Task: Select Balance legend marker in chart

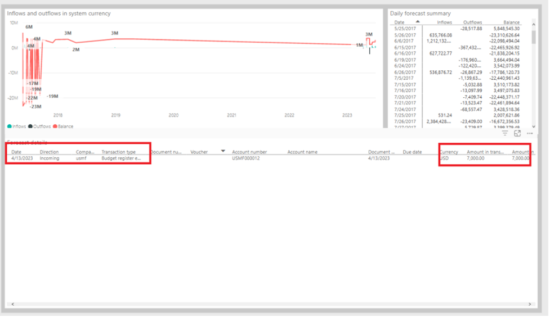Action: [55, 126]
